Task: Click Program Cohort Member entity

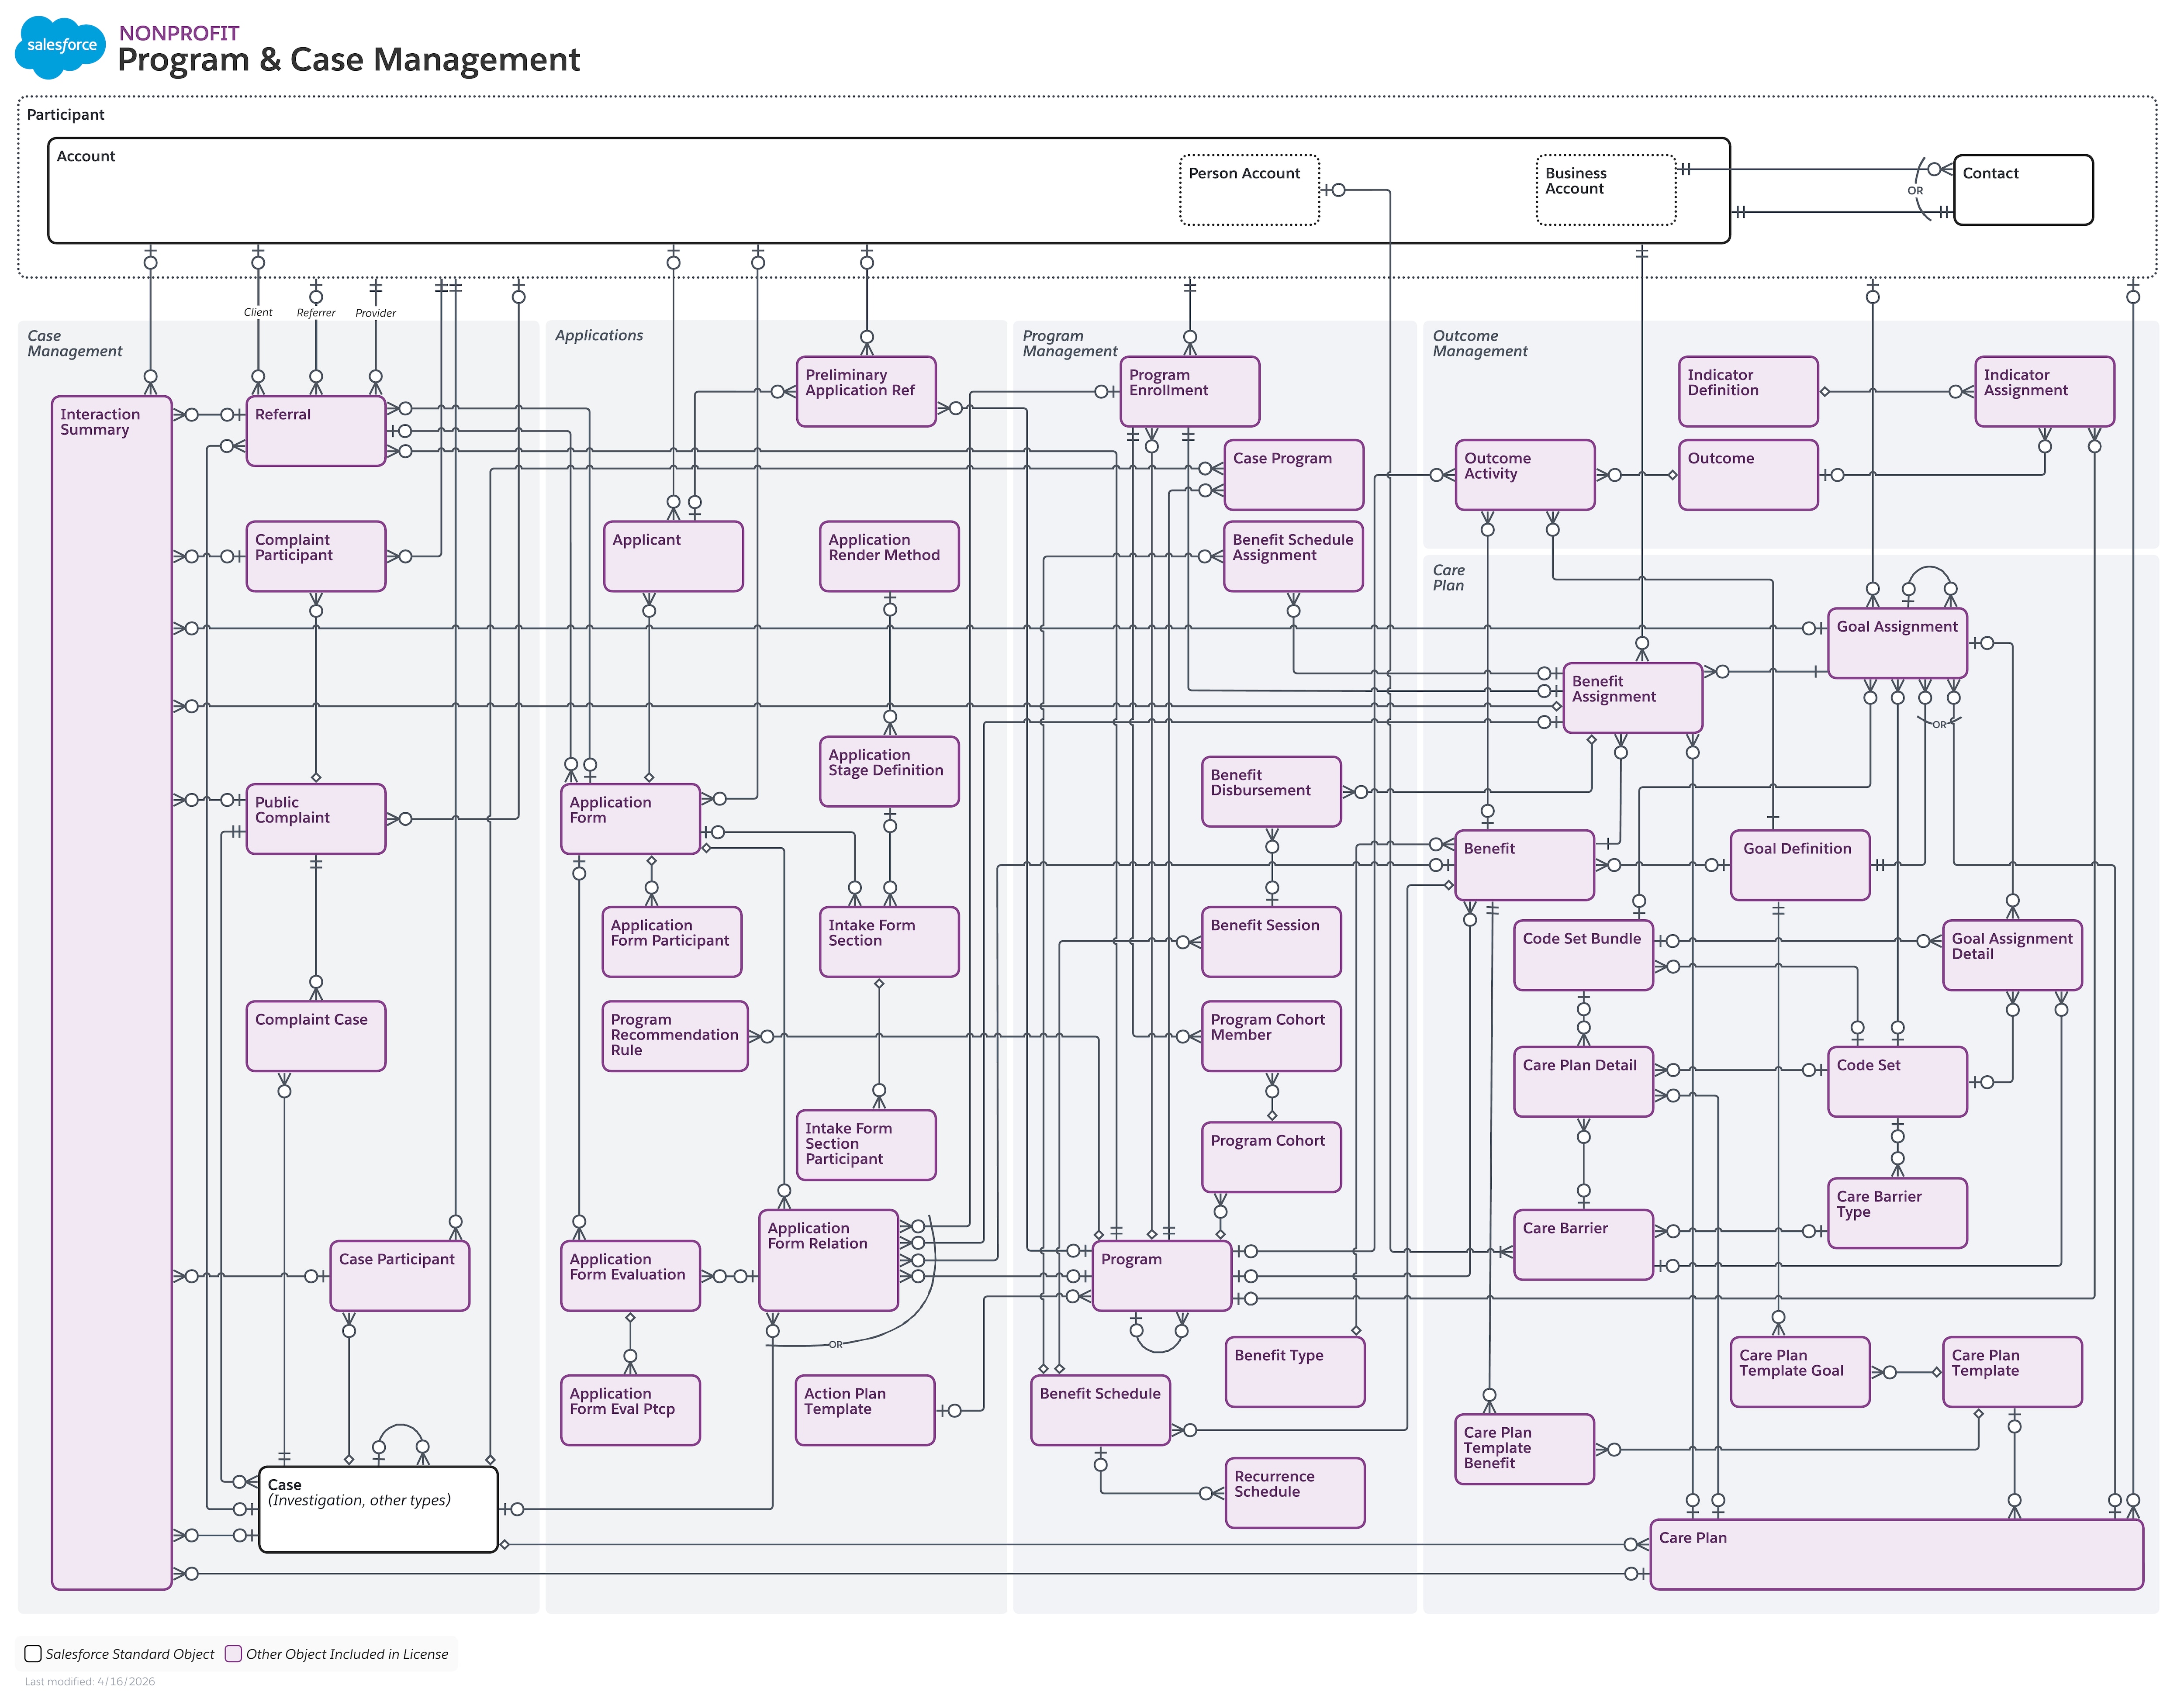Action: (x=1272, y=1036)
